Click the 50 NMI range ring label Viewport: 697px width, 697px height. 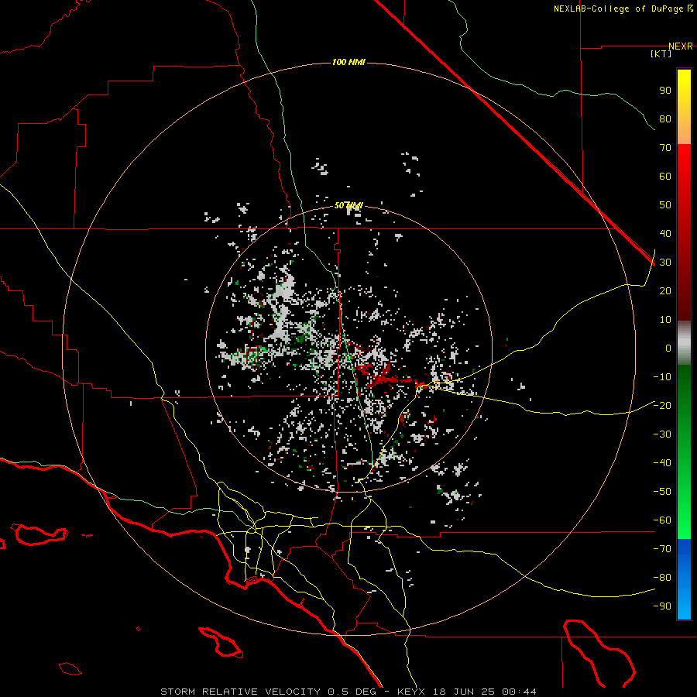point(348,205)
